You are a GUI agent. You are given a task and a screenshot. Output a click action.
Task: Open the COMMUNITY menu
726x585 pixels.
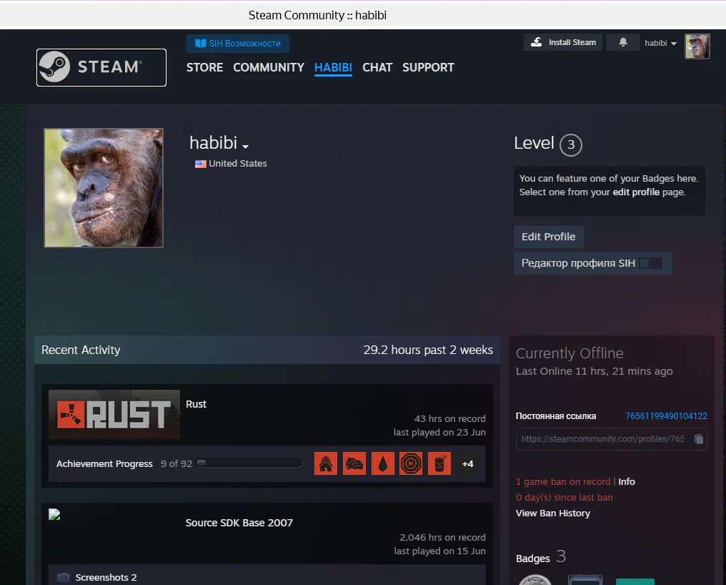pos(269,67)
